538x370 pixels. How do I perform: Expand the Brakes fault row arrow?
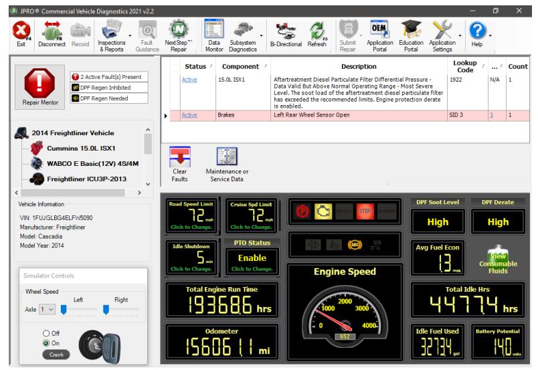[x=166, y=116]
